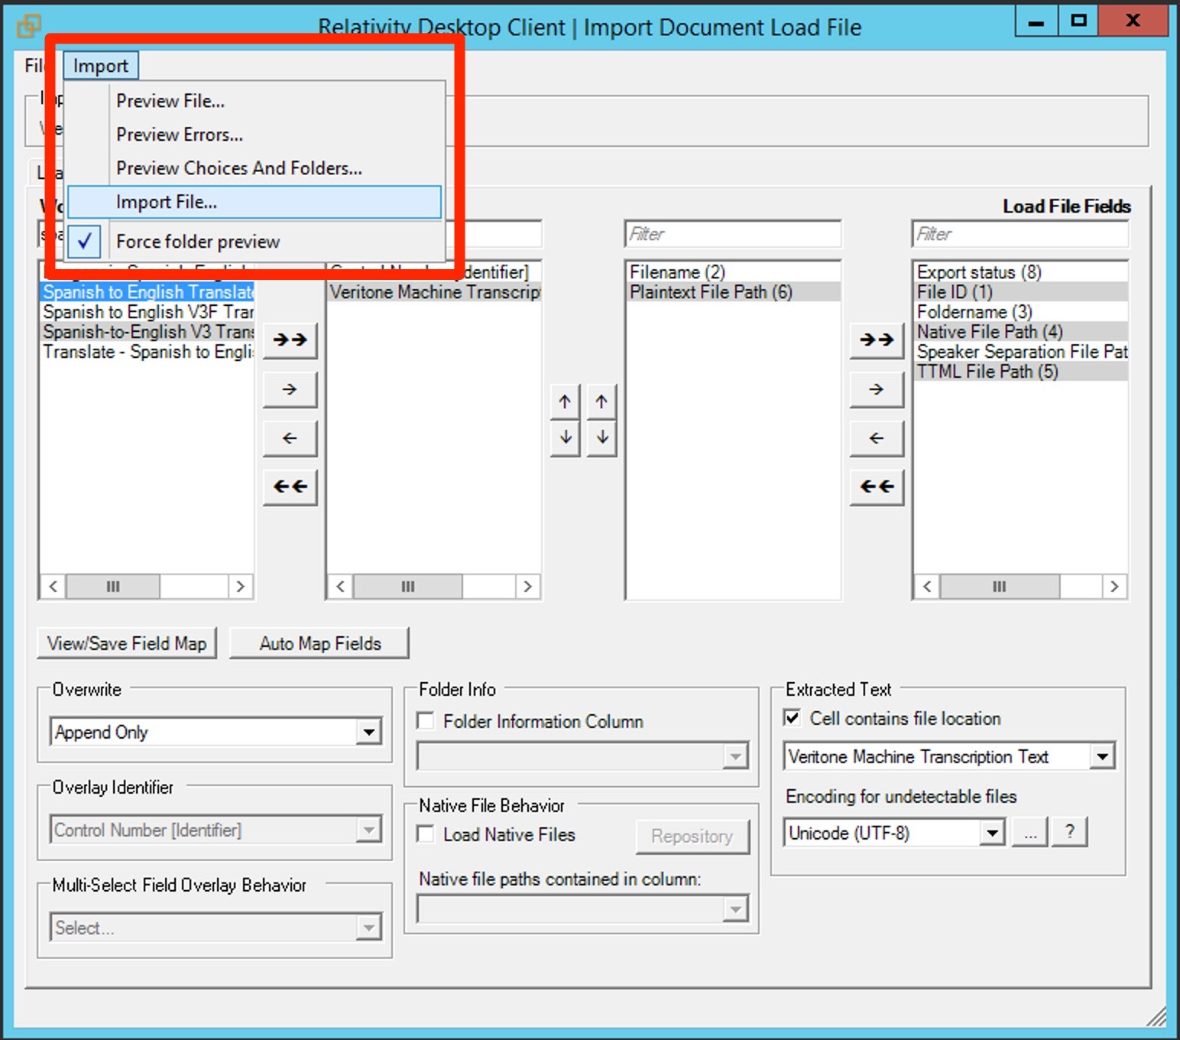Image resolution: width=1180 pixels, height=1040 pixels.
Task: Click the encoding help question mark button
Action: [x=1069, y=831]
